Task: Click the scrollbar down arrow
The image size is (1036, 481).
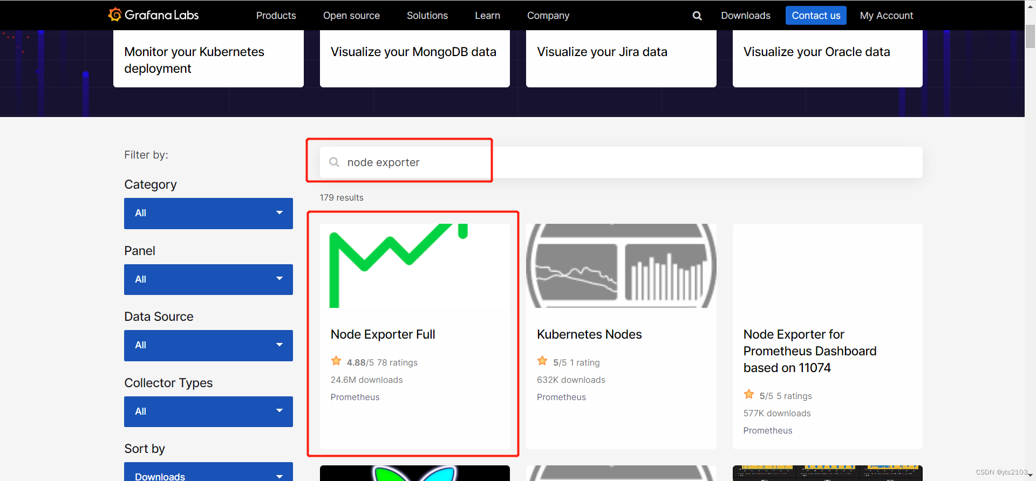Action: point(1030,476)
